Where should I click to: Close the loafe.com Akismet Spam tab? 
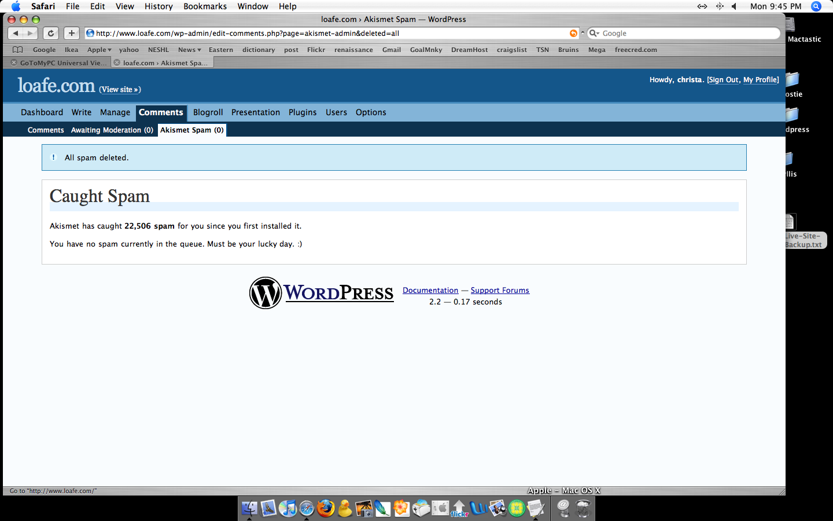[117, 63]
